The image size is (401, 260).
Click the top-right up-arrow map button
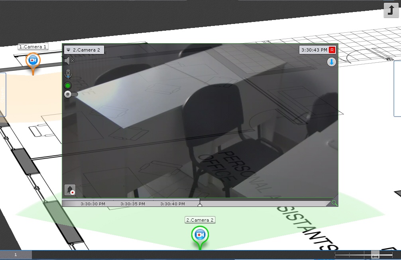coord(391,10)
